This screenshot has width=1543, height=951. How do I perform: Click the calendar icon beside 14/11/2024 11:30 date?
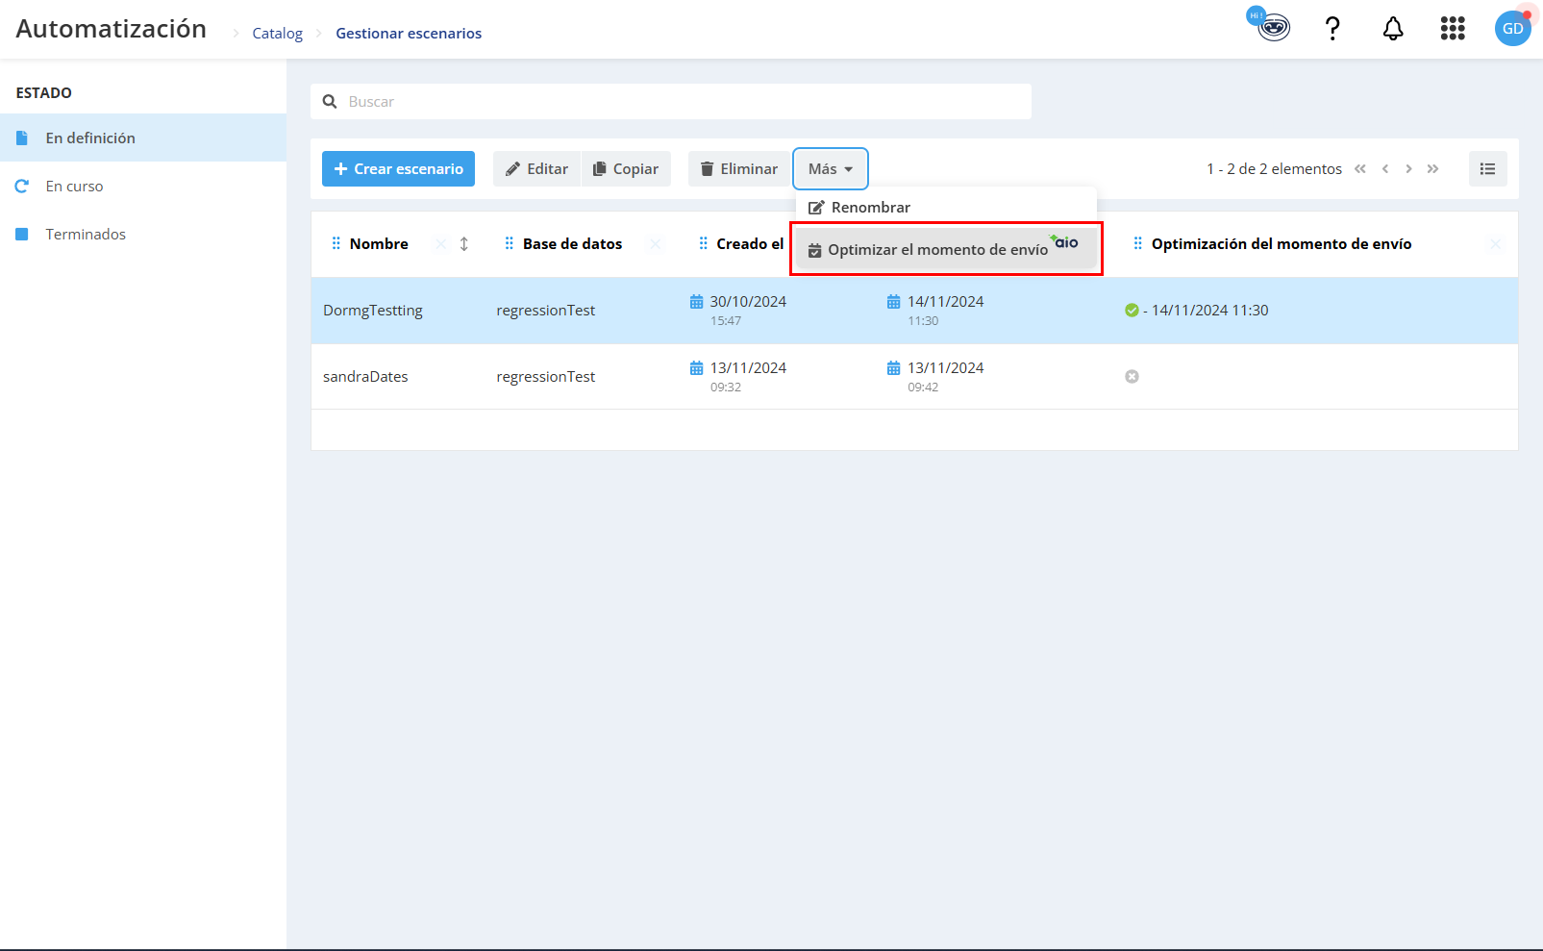pyautogui.click(x=893, y=302)
